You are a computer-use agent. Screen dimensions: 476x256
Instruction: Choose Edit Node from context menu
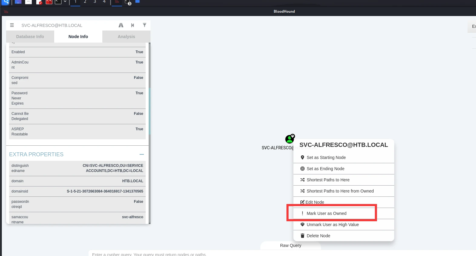click(x=344, y=202)
